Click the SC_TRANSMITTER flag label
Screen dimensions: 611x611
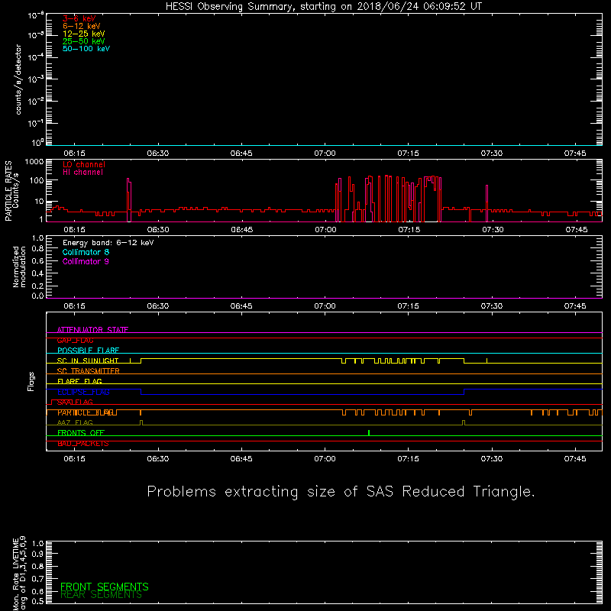88,371
